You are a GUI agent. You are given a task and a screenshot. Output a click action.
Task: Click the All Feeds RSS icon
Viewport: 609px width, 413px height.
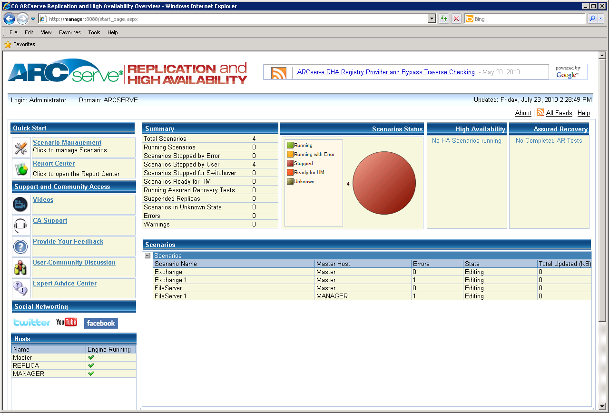[x=540, y=113]
